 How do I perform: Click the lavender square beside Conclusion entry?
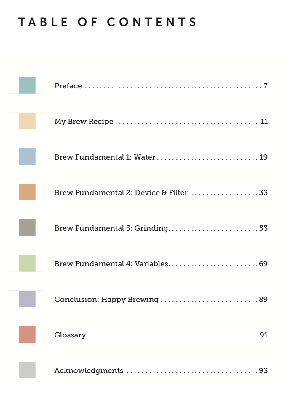[x=27, y=299]
